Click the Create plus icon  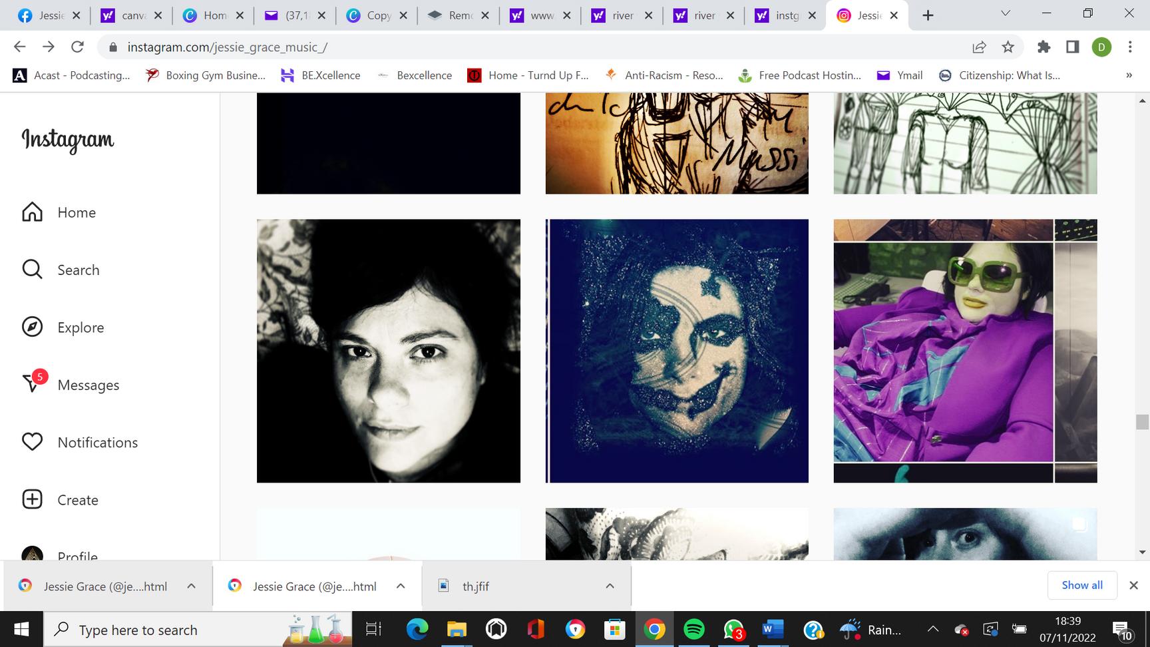click(x=32, y=499)
